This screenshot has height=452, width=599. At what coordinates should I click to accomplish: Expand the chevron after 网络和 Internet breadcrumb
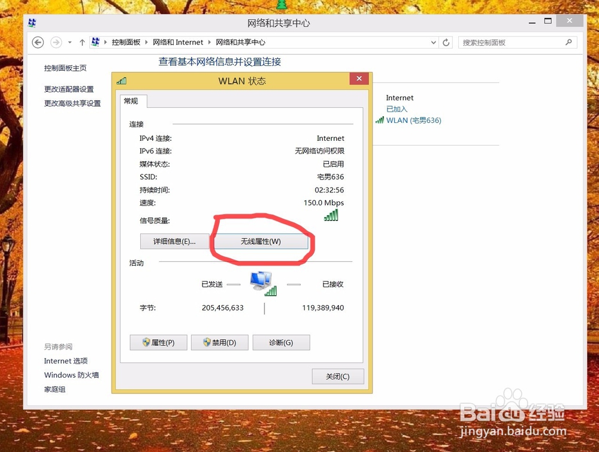[x=208, y=42]
